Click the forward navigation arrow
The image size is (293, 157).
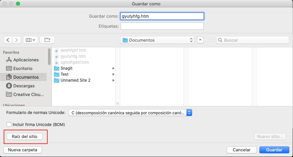[x=17, y=40]
